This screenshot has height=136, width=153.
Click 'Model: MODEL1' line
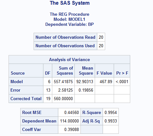69,19
